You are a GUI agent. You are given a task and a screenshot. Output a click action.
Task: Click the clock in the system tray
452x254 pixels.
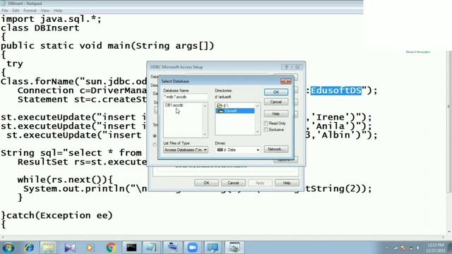point(436,248)
